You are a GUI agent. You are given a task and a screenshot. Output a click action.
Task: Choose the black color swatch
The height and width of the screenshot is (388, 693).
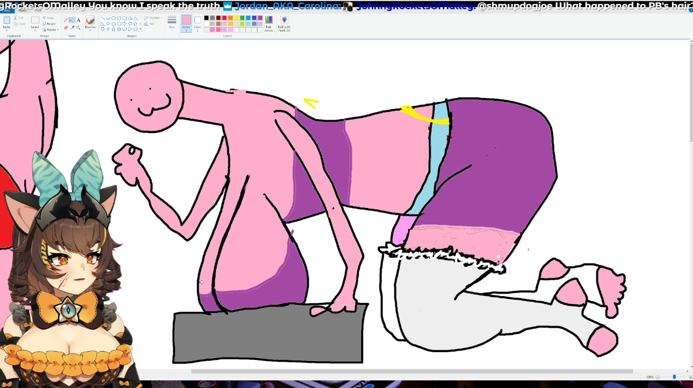coord(206,18)
